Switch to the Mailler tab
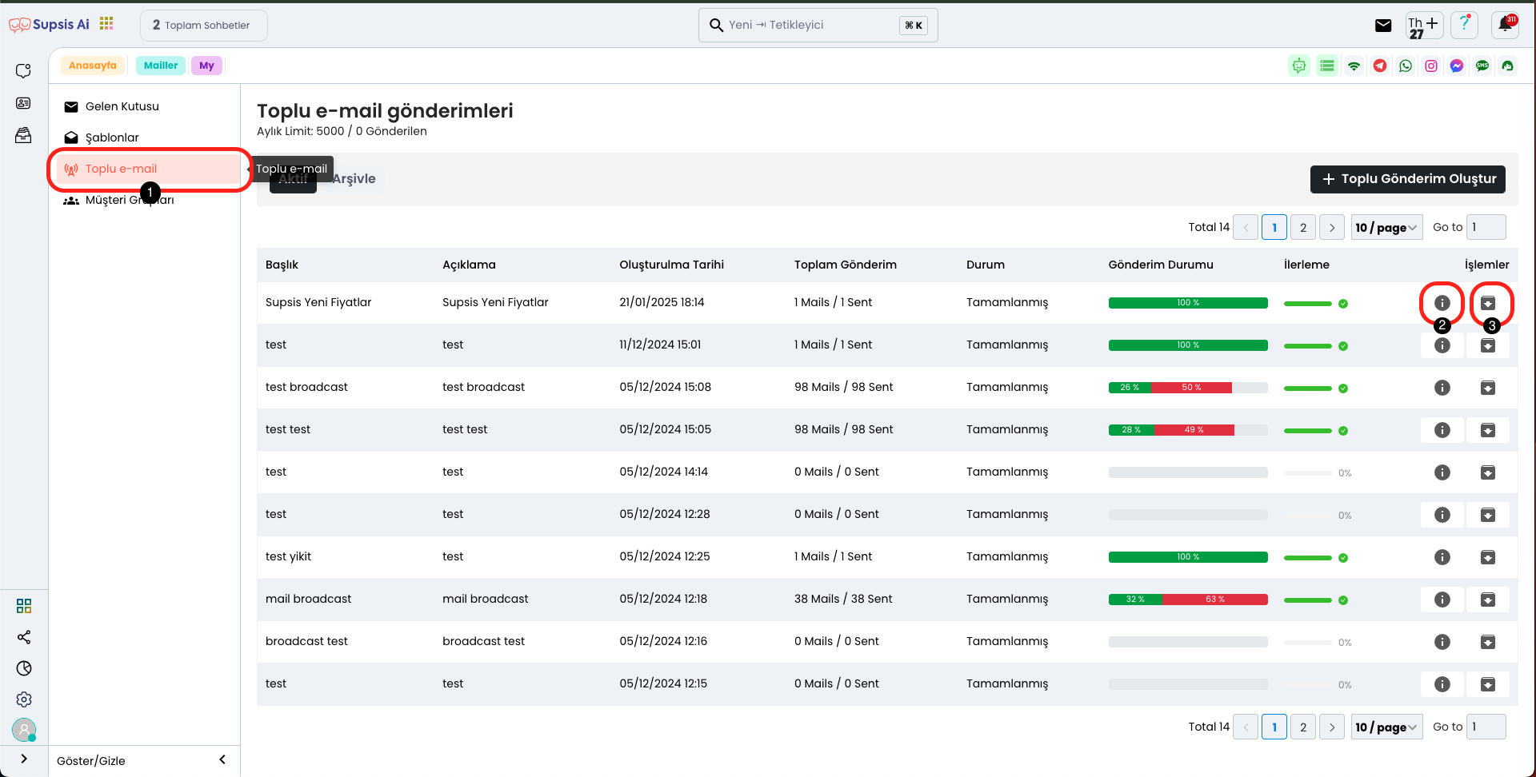Screen dimensions: 1536x777 (x=161, y=66)
